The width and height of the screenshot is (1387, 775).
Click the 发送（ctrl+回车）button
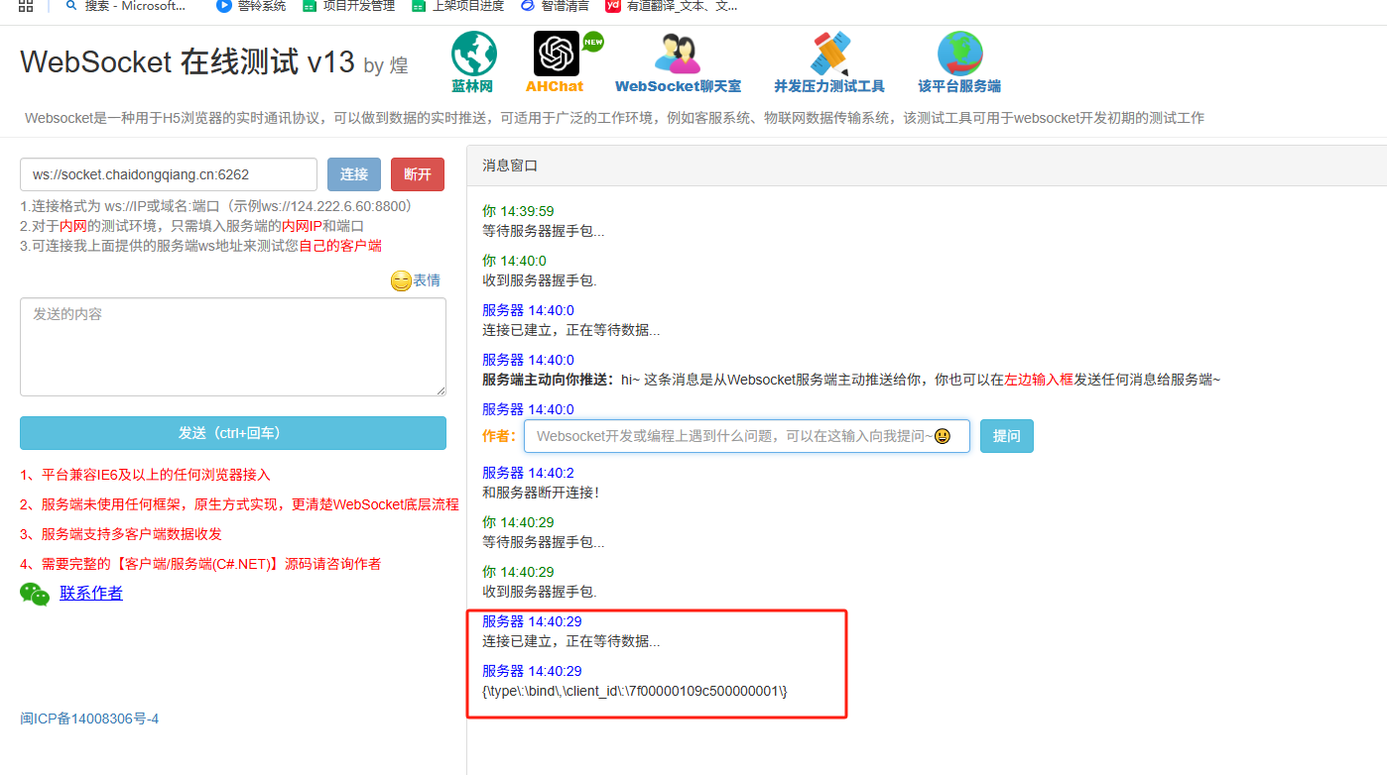tap(232, 432)
